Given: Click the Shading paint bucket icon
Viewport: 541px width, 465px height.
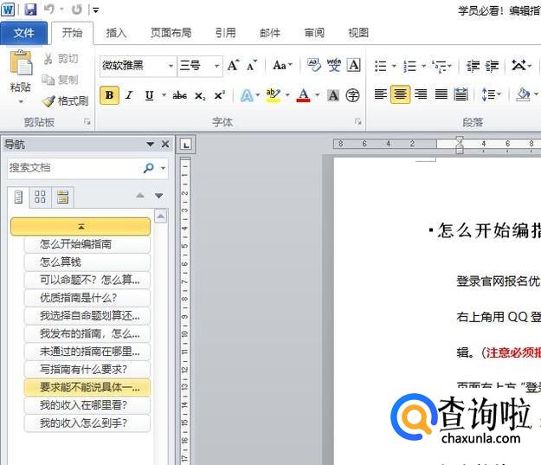Looking at the screenshot, I should click(x=523, y=94).
